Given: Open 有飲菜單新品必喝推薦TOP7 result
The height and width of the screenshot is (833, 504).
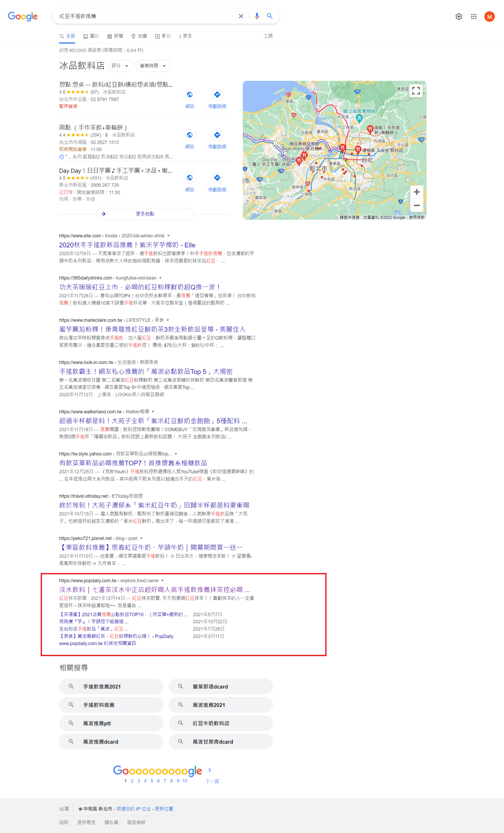Looking at the screenshot, I should 133,463.
